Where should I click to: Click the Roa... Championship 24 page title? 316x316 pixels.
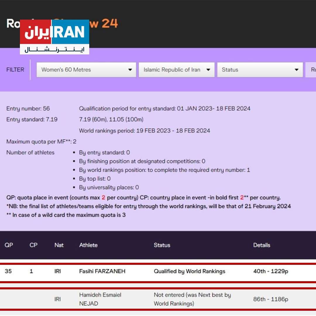click(x=62, y=24)
